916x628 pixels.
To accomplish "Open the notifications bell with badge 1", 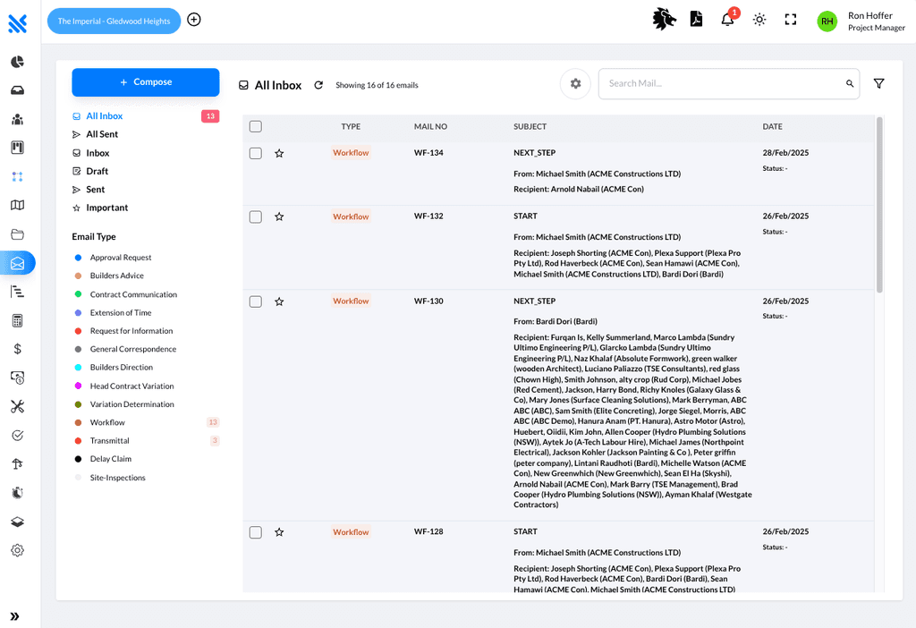I will click(726, 19).
